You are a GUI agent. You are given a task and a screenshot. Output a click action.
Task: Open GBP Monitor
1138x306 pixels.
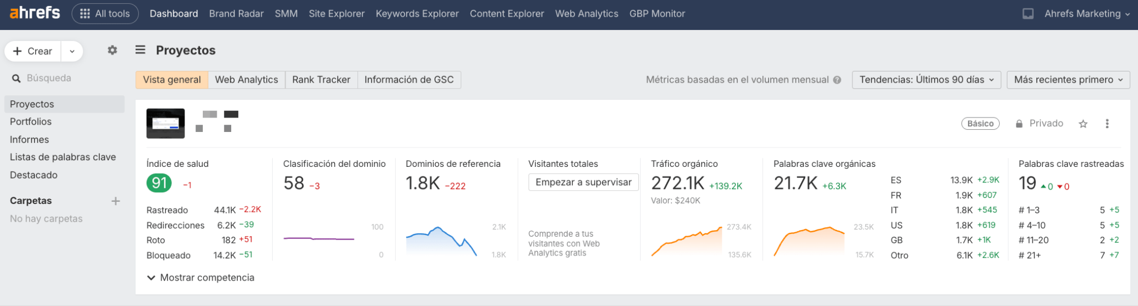tap(657, 14)
